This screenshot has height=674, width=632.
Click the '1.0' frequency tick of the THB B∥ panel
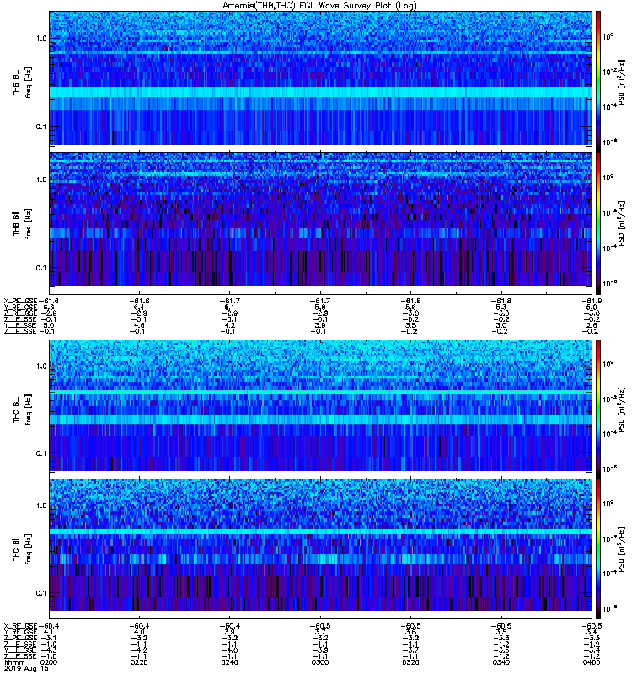pos(41,179)
